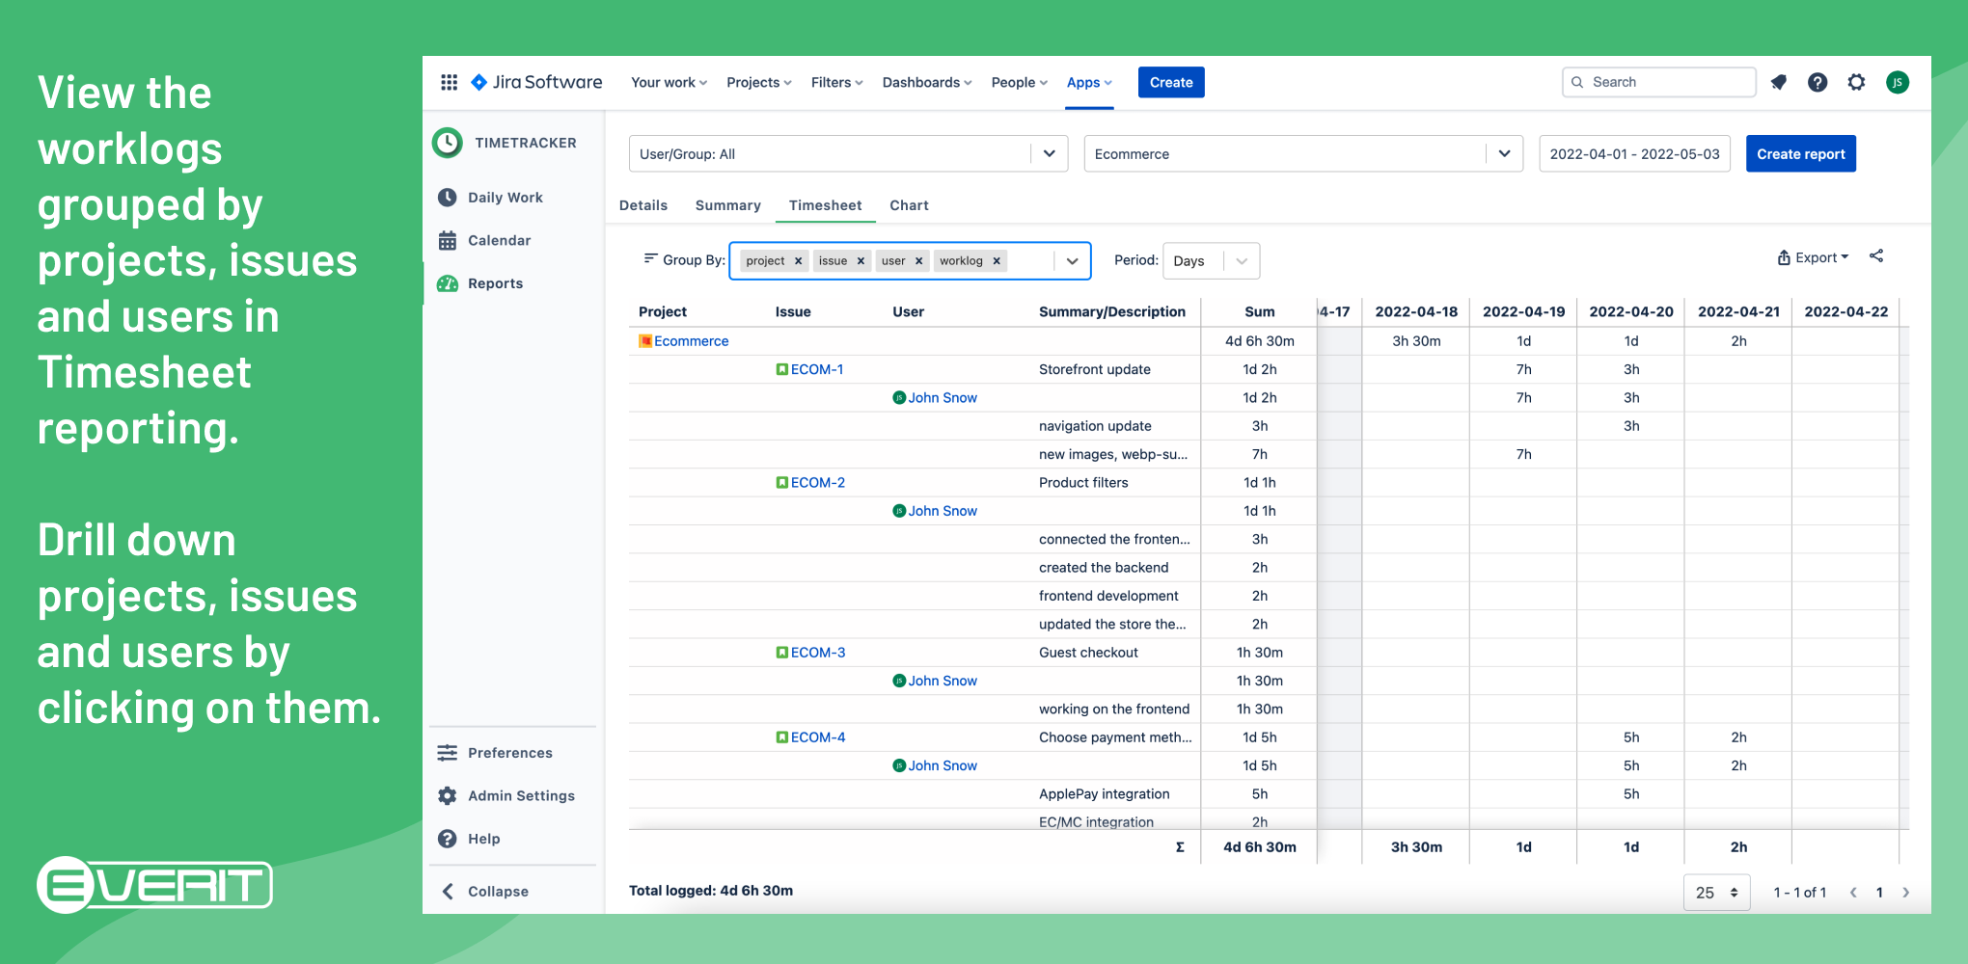1968x964 pixels.
Task: Open the Period: Days dropdown
Action: 1241,260
